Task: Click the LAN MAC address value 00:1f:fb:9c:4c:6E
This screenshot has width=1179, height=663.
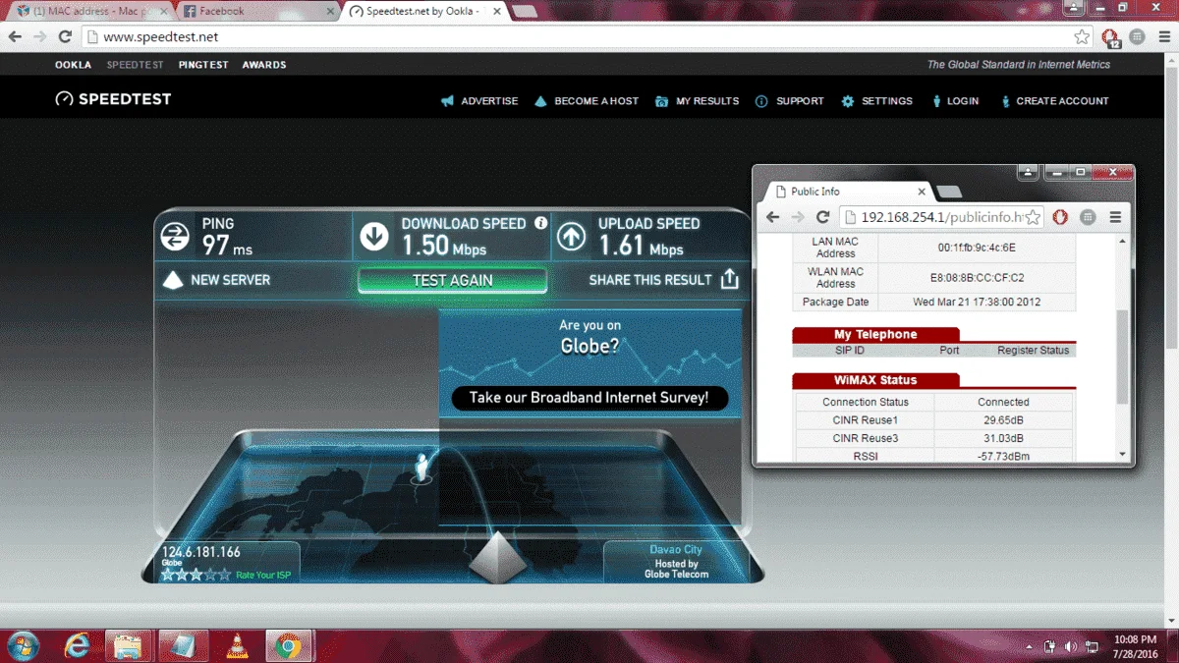Action: pos(977,248)
